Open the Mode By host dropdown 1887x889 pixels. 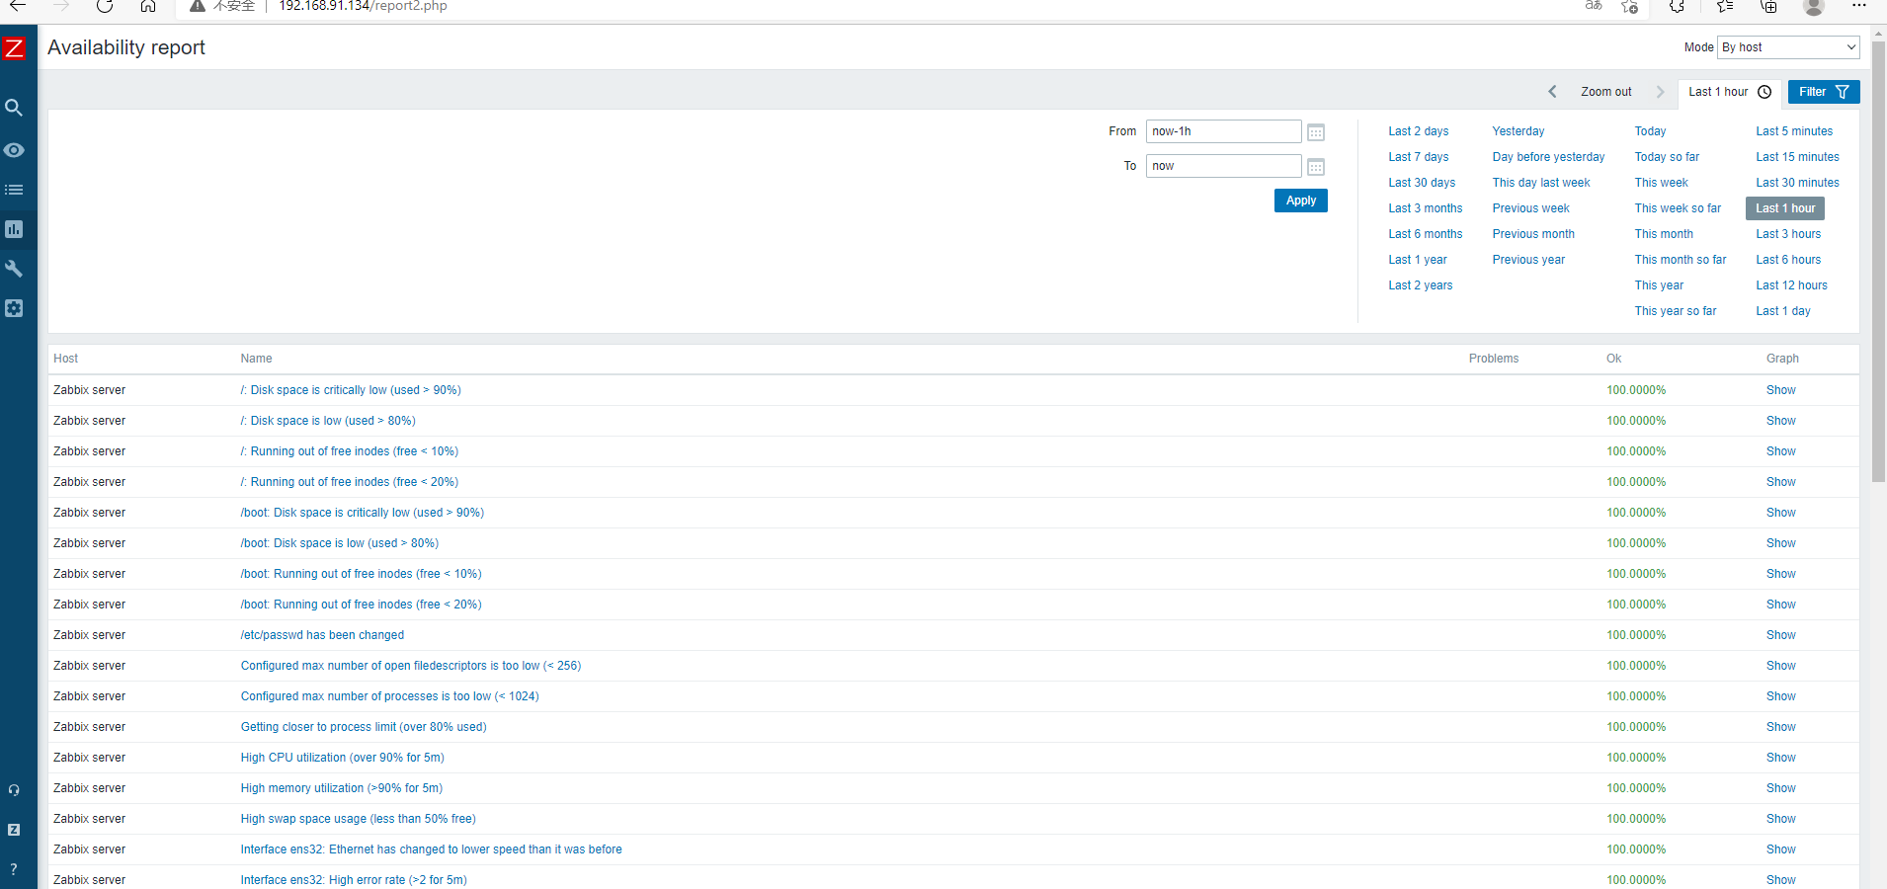click(x=1789, y=47)
